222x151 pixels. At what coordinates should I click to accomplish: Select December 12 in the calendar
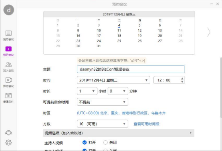[x=139, y=31]
